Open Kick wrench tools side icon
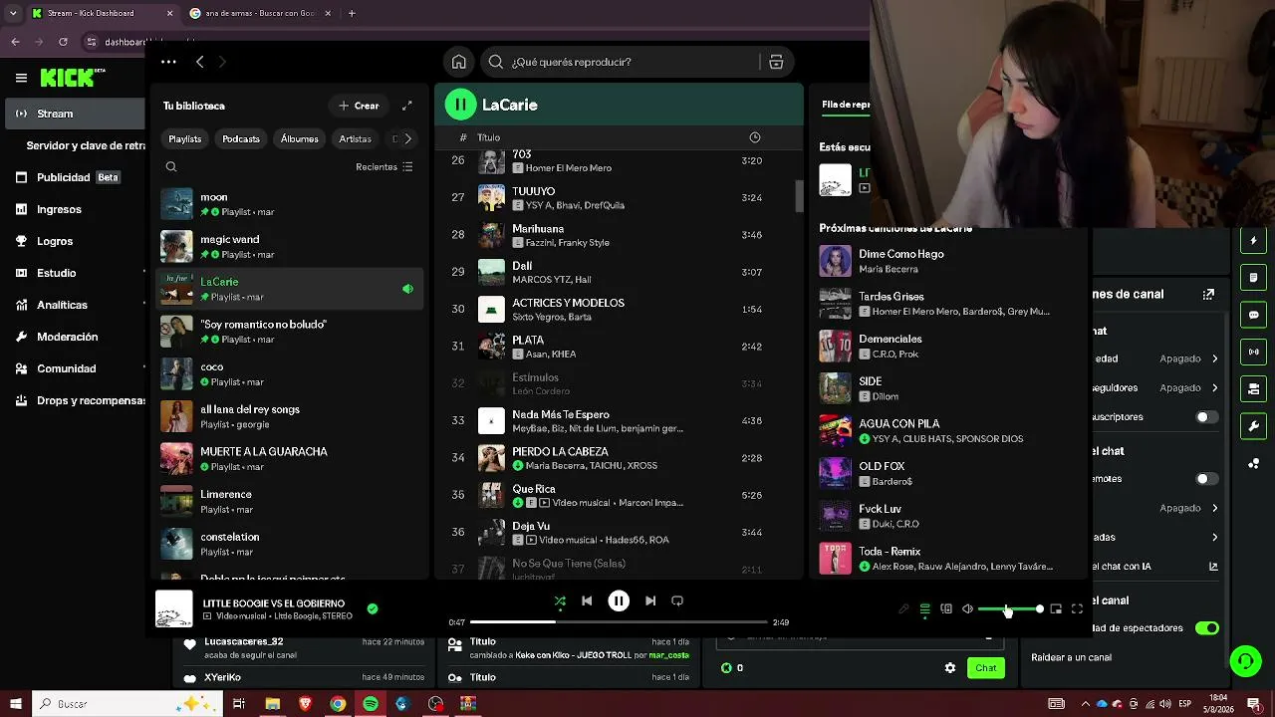Screen dimensions: 1275x717 tap(1254, 426)
